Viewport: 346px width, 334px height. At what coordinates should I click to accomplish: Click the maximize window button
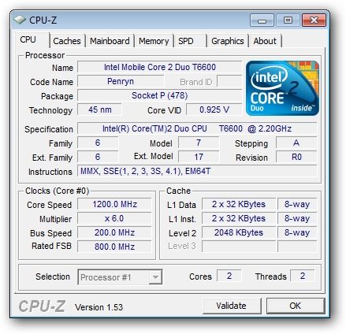click(288, 20)
